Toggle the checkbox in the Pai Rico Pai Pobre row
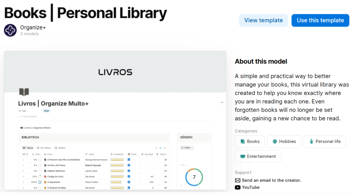 [x=129, y=165]
